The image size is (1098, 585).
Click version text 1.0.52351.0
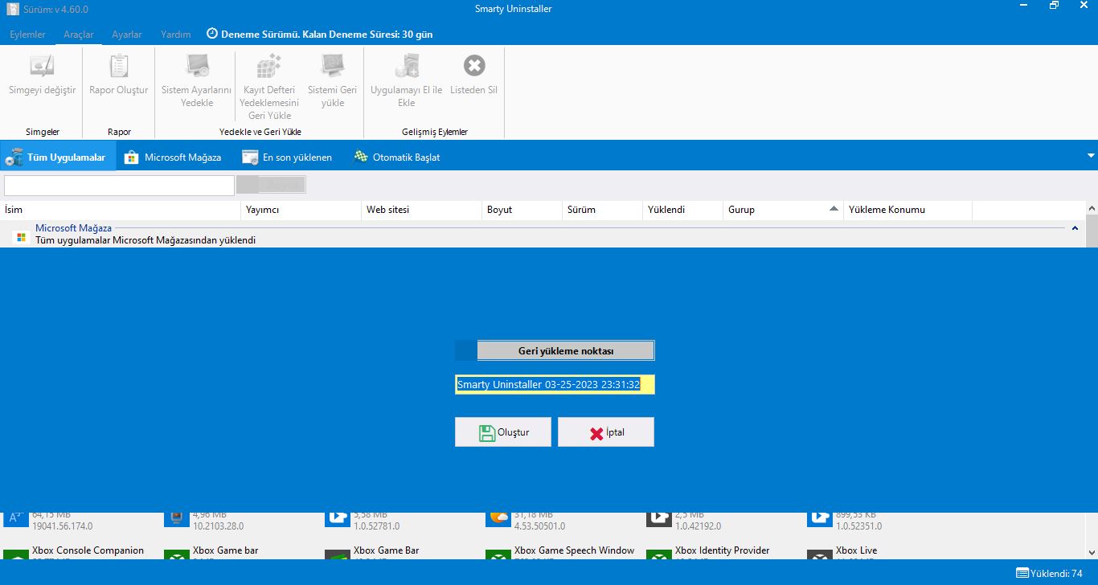tap(858, 526)
